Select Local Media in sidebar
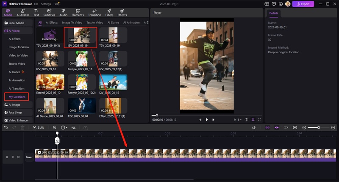This screenshot has width=339, height=182. (x=18, y=23)
